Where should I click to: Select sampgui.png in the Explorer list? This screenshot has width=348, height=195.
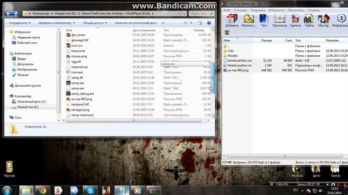(x=80, y=109)
